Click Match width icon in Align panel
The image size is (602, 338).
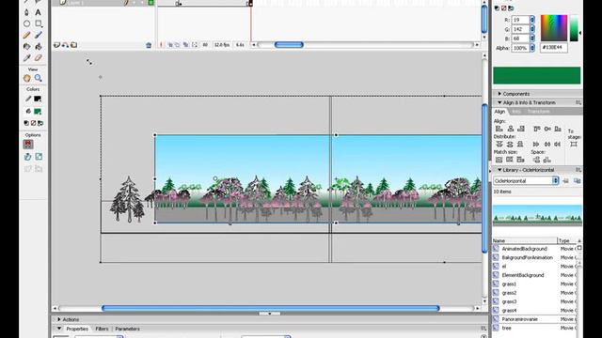point(499,160)
